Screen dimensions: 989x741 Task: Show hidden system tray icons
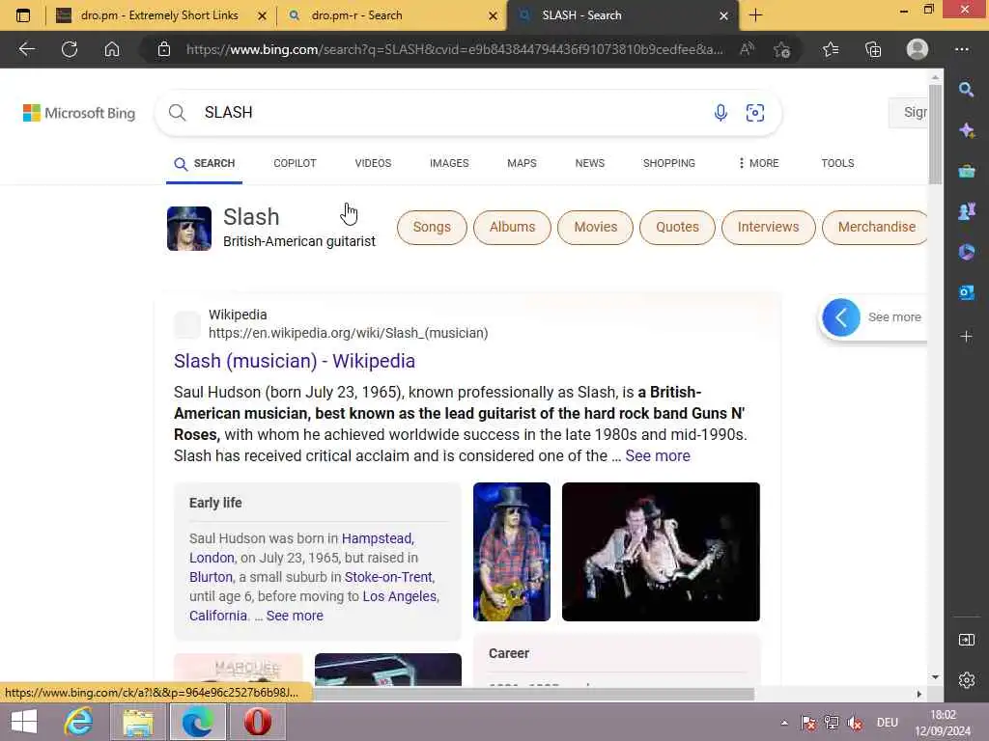(x=784, y=723)
